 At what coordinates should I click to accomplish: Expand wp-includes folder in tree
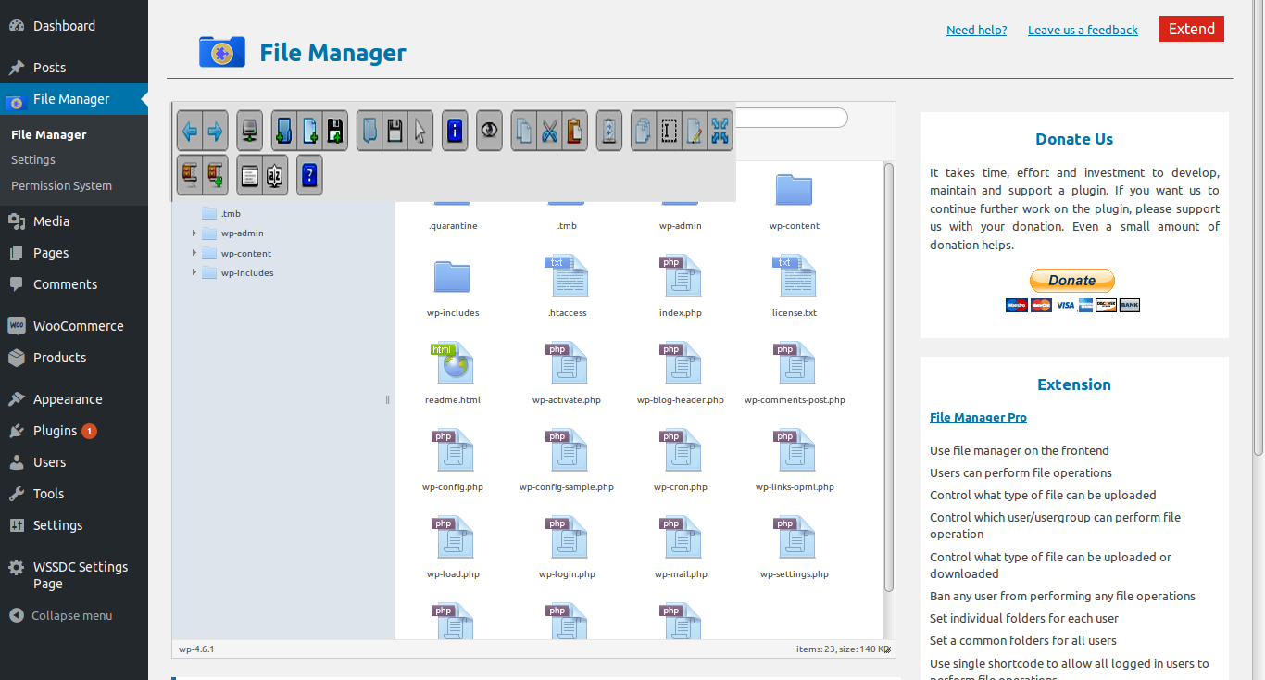pos(194,272)
